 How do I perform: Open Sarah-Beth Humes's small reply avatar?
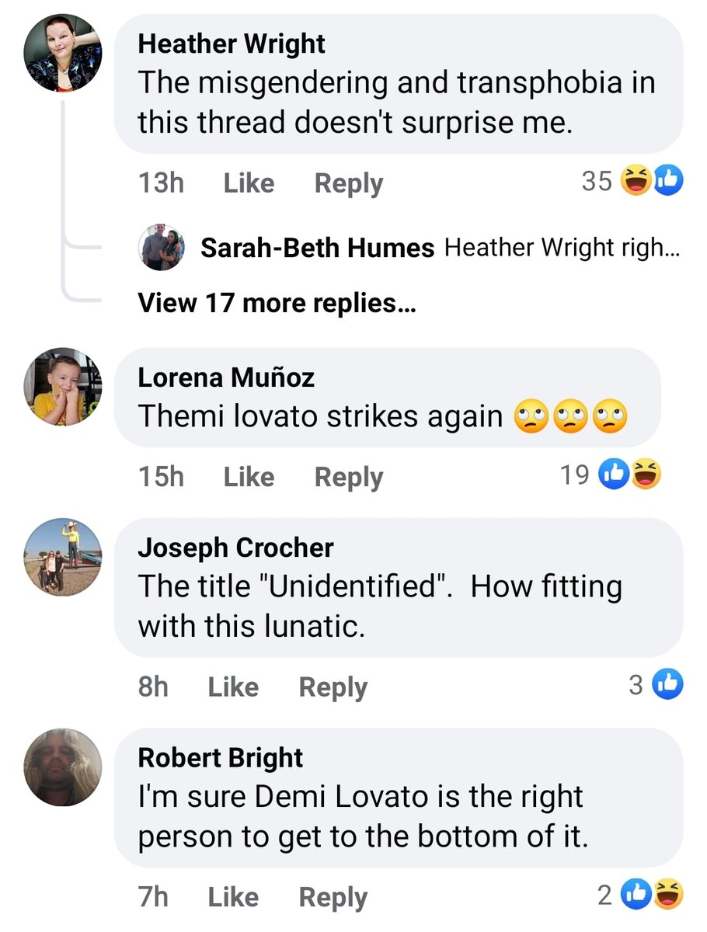coord(162,248)
